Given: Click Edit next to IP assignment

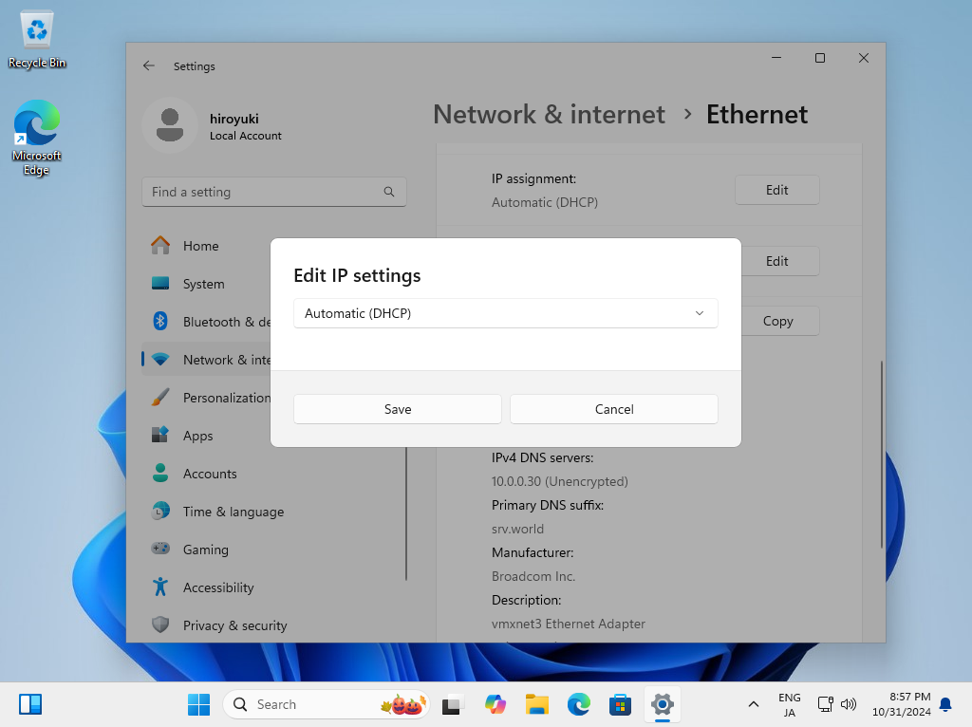Looking at the screenshot, I should click(776, 190).
